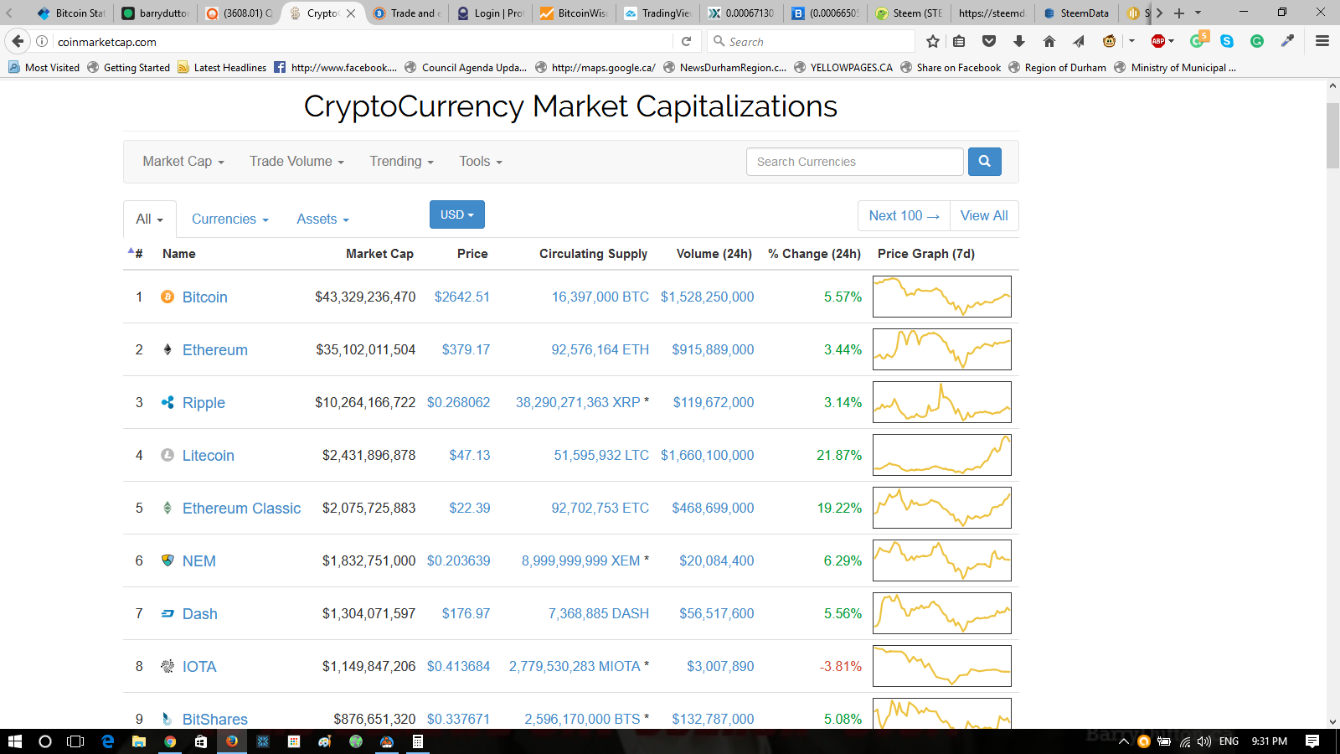Open the IOTA coin link
The width and height of the screenshot is (1340, 754).
pos(199,667)
